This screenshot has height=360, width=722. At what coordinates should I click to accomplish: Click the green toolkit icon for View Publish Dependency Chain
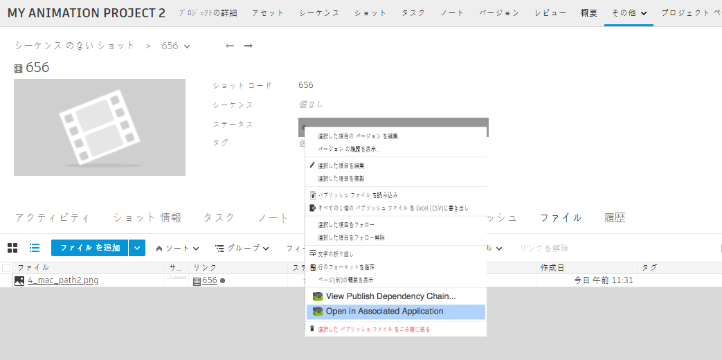click(x=318, y=296)
